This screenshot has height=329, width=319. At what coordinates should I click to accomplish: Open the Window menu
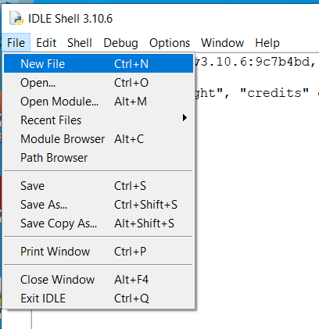click(x=222, y=43)
